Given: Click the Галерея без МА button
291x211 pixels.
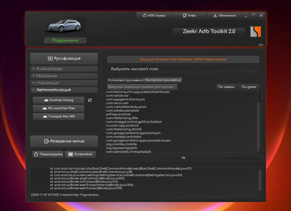Looking at the screenshot, I should [59, 117].
